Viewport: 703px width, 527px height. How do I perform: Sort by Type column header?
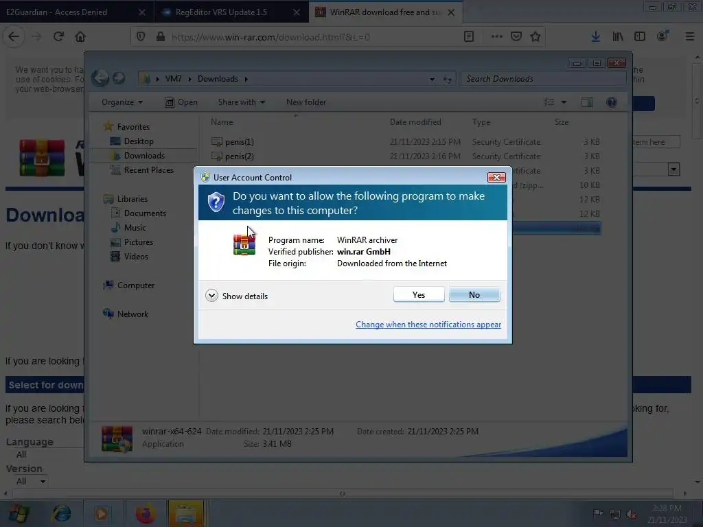(x=481, y=122)
